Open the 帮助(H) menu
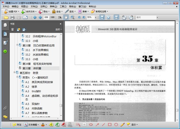Screen dimensions: 180x129 (92, 6)
